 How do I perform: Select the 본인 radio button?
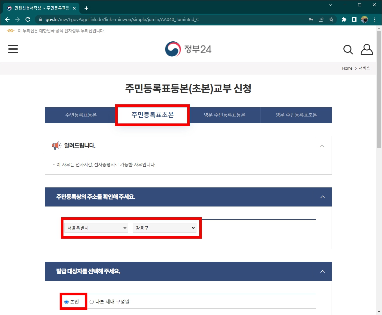[x=66, y=302]
